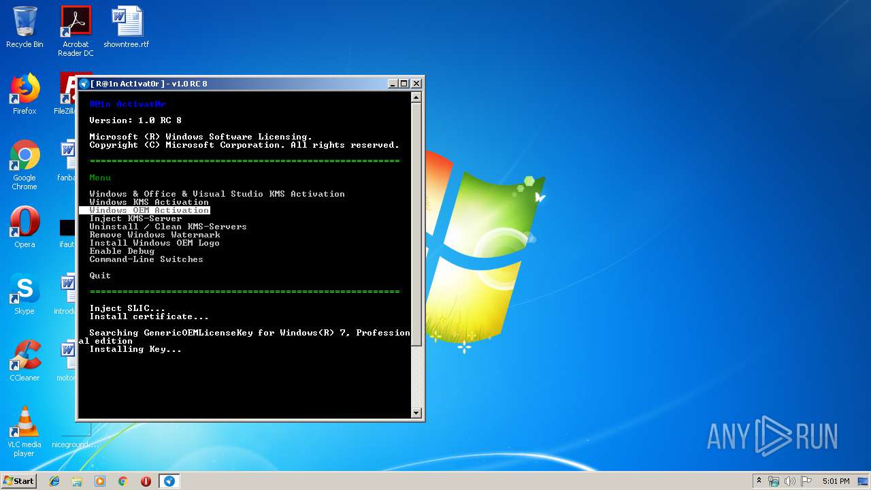Choose Install Windows OEM Logo
The height and width of the screenshot is (490, 871).
[x=154, y=243]
